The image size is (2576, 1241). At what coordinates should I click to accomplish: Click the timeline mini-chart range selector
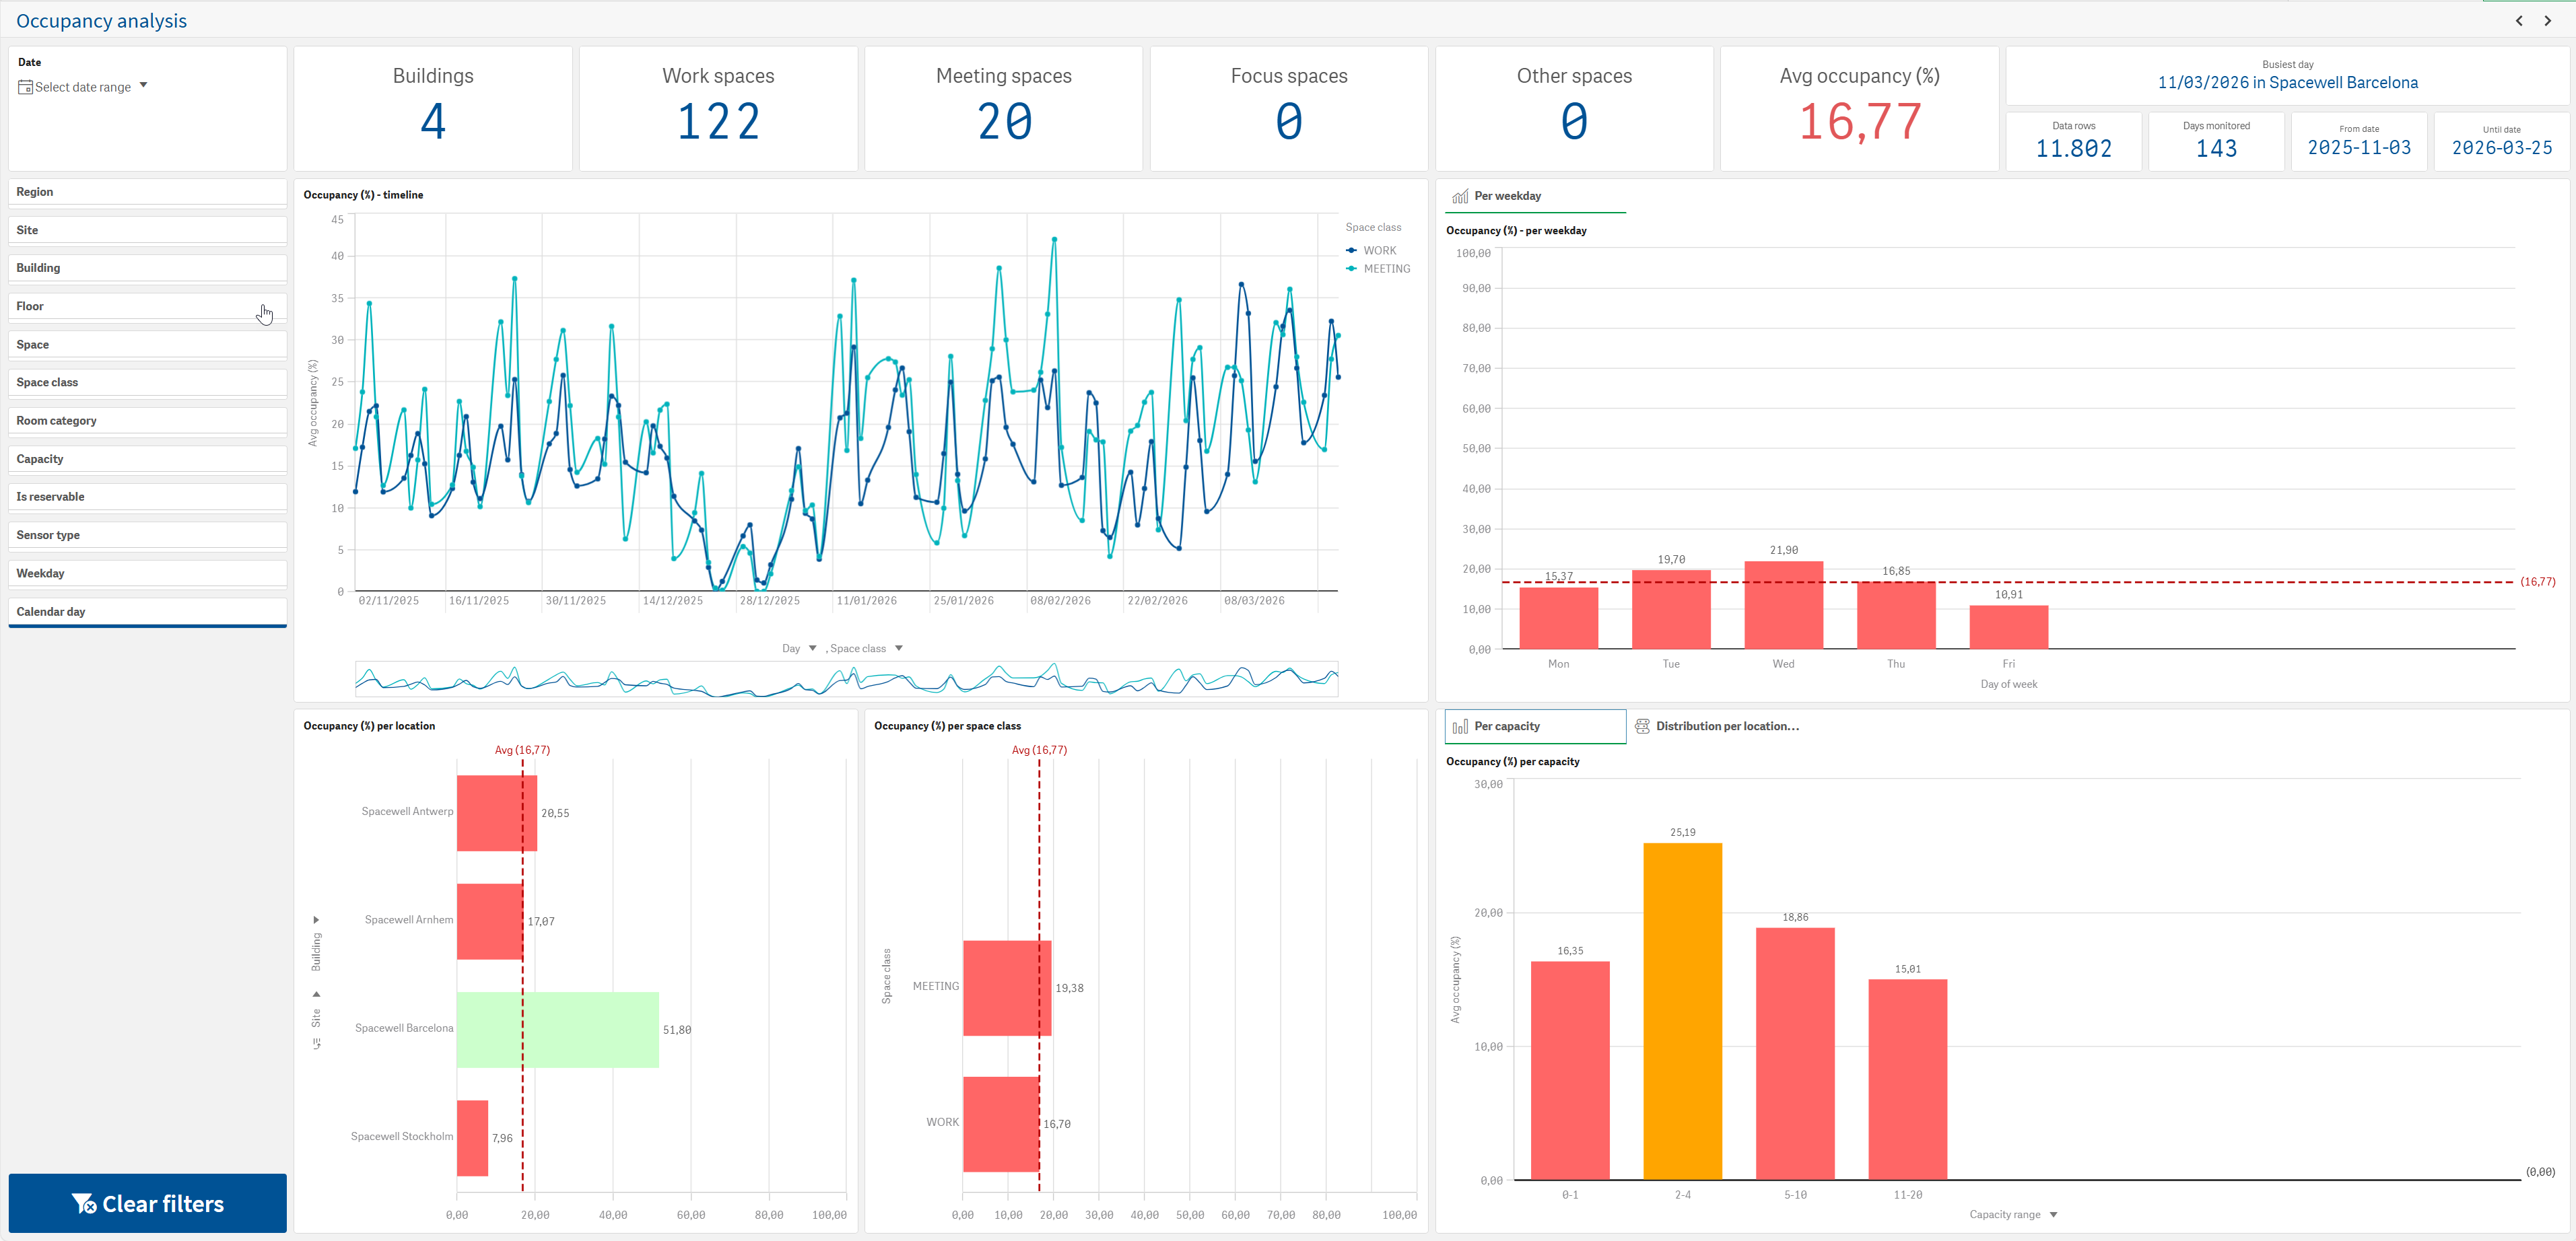(846, 680)
